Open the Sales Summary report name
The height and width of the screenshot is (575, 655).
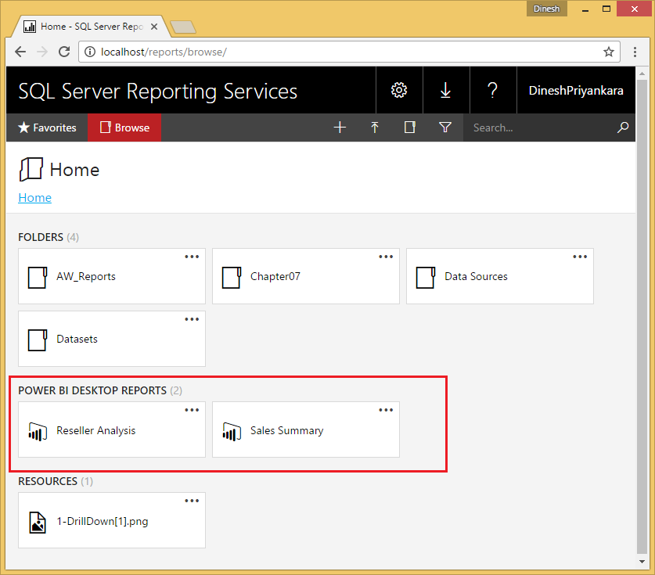pyautogui.click(x=287, y=430)
